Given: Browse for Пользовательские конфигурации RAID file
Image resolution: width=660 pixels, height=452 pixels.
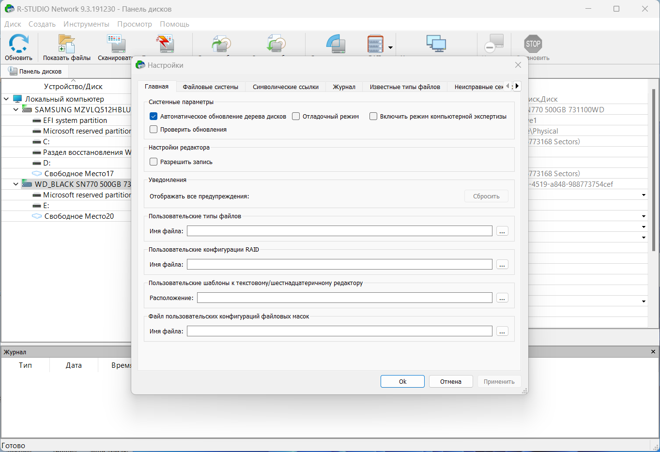Looking at the screenshot, I should [x=502, y=264].
